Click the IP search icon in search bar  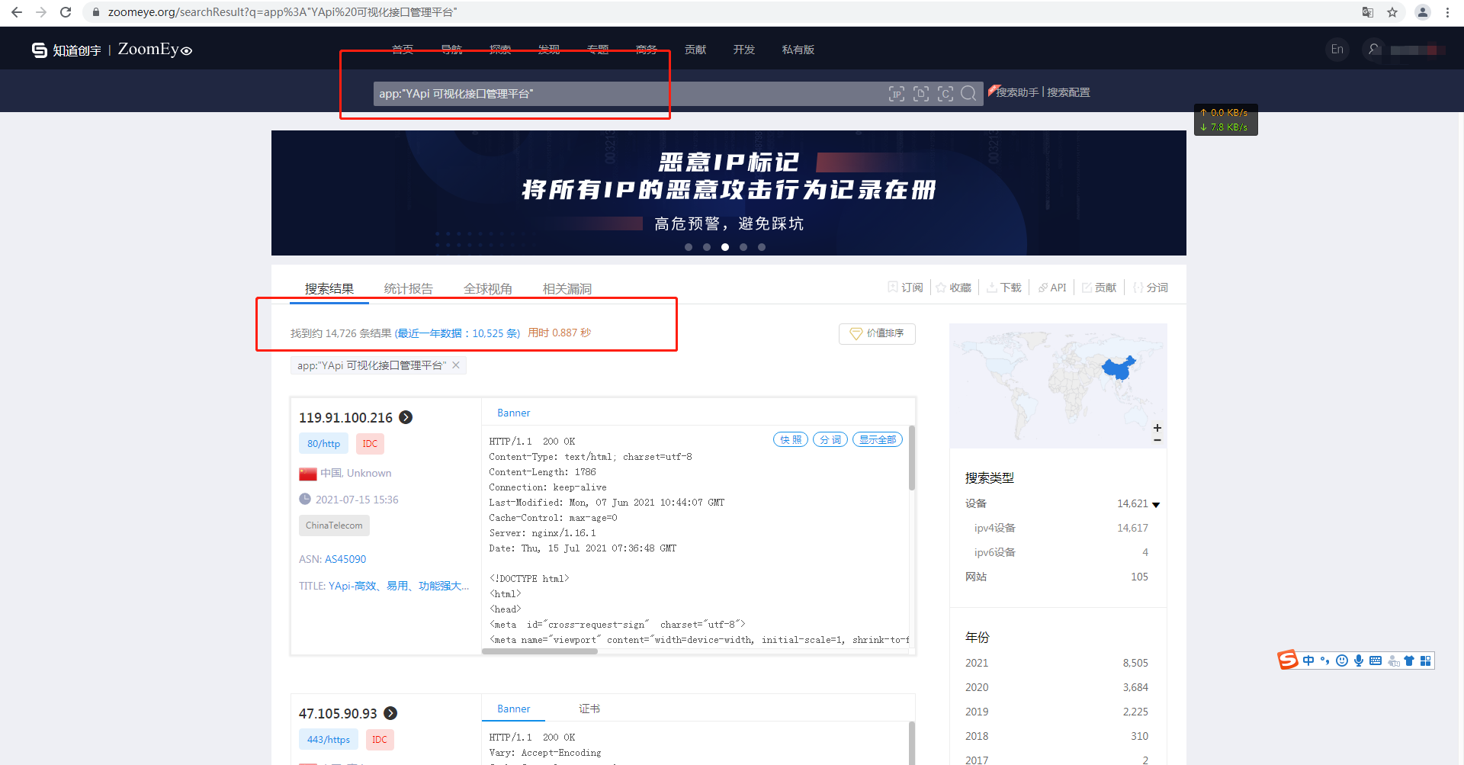tap(897, 94)
